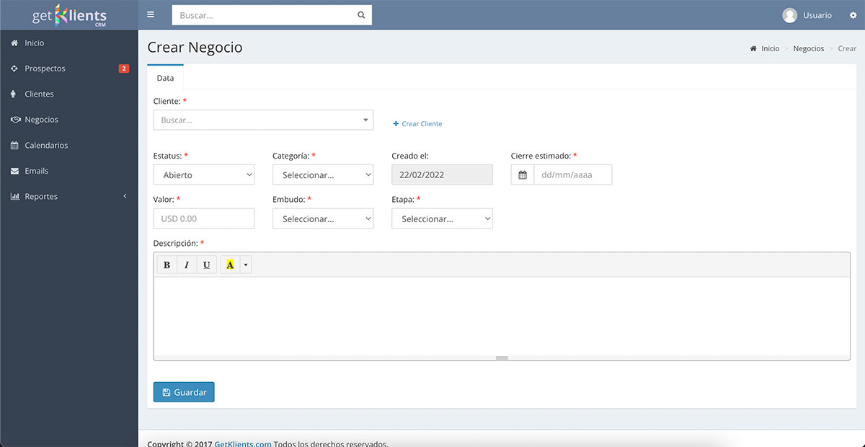The width and height of the screenshot is (865, 447).
Task: Click the user avatar icon
Action: tap(790, 15)
